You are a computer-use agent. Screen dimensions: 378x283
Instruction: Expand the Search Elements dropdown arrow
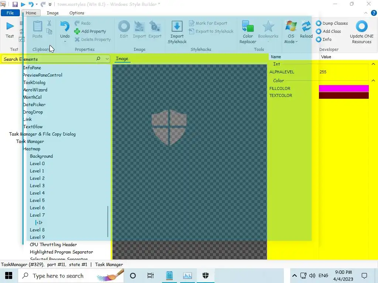pos(107,59)
